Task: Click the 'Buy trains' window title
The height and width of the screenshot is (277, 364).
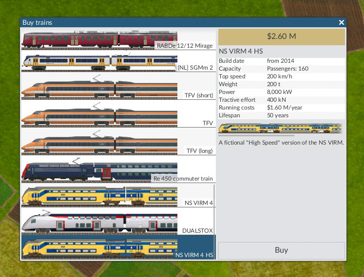Action: pyautogui.click(x=38, y=22)
